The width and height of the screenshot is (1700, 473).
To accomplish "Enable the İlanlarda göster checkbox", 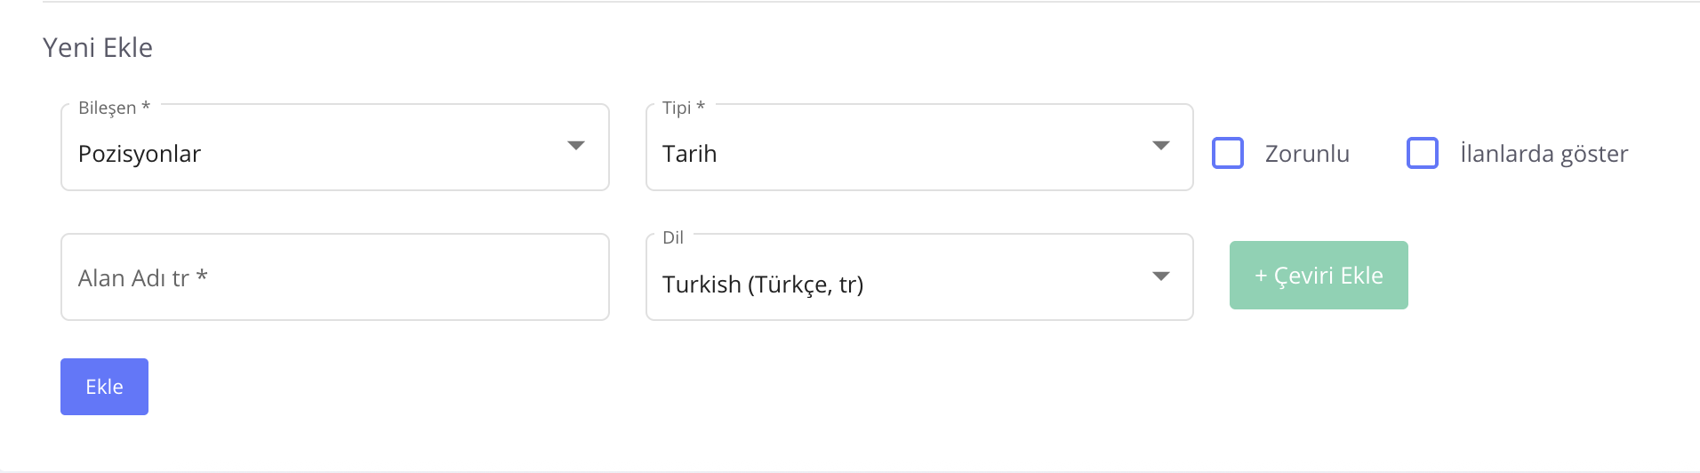I will click(x=1422, y=153).
